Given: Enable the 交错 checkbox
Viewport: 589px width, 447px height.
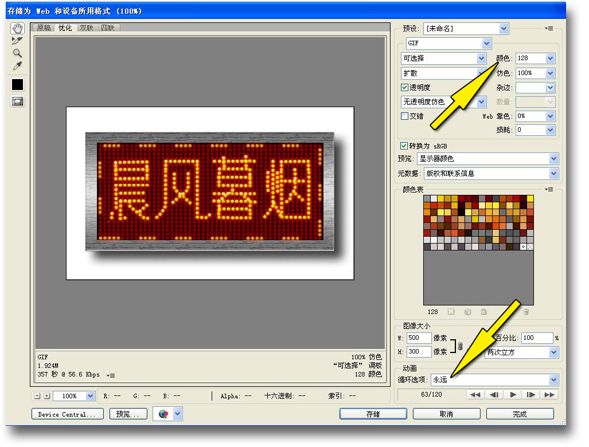Looking at the screenshot, I should point(405,116).
